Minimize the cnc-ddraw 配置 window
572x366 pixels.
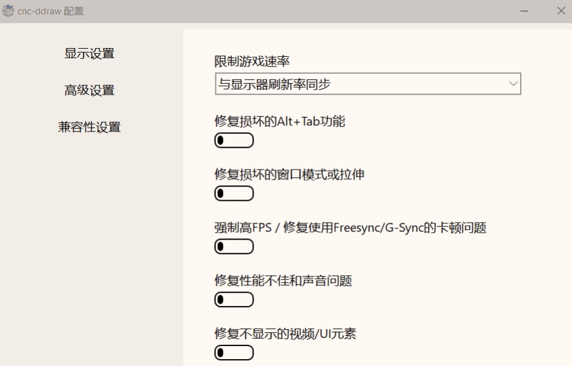tap(524, 11)
